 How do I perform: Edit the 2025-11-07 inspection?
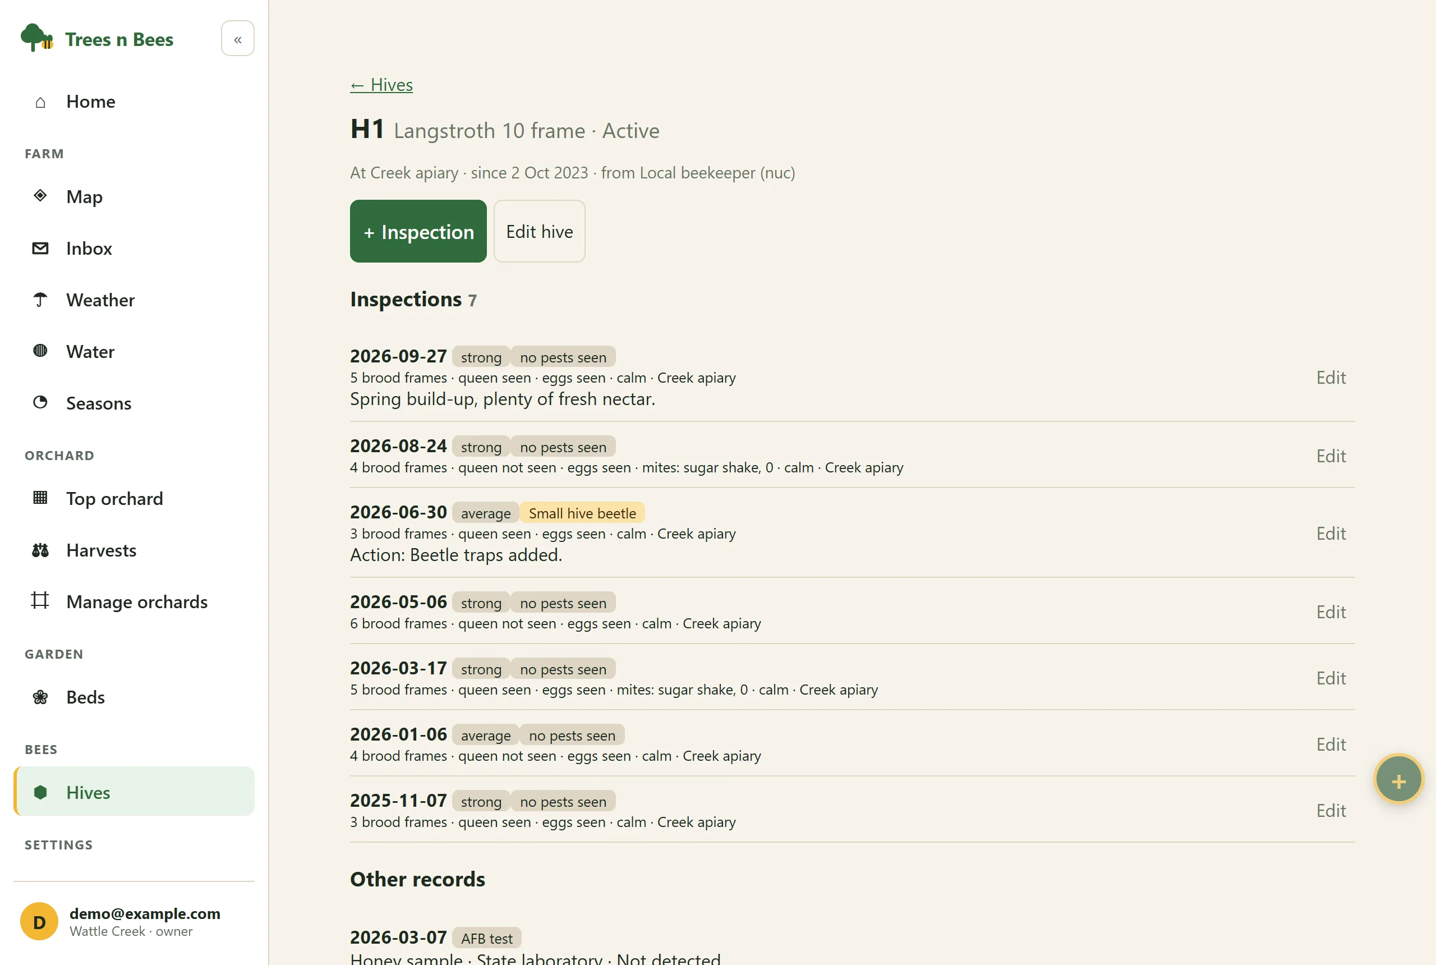click(x=1331, y=811)
